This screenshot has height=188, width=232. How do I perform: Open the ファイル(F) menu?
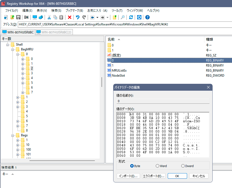(11, 11)
